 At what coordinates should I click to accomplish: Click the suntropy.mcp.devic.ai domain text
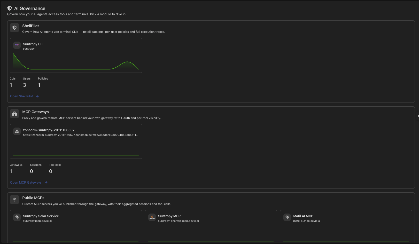tap(37, 221)
